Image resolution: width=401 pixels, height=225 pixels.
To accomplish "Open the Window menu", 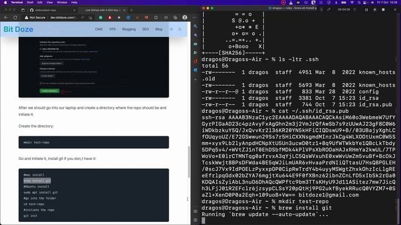I will (x=62, y=2).
